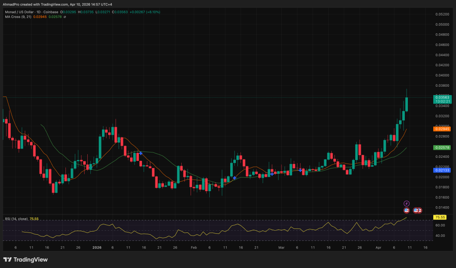Click the purple lightning bolt event icon

tap(406, 203)
